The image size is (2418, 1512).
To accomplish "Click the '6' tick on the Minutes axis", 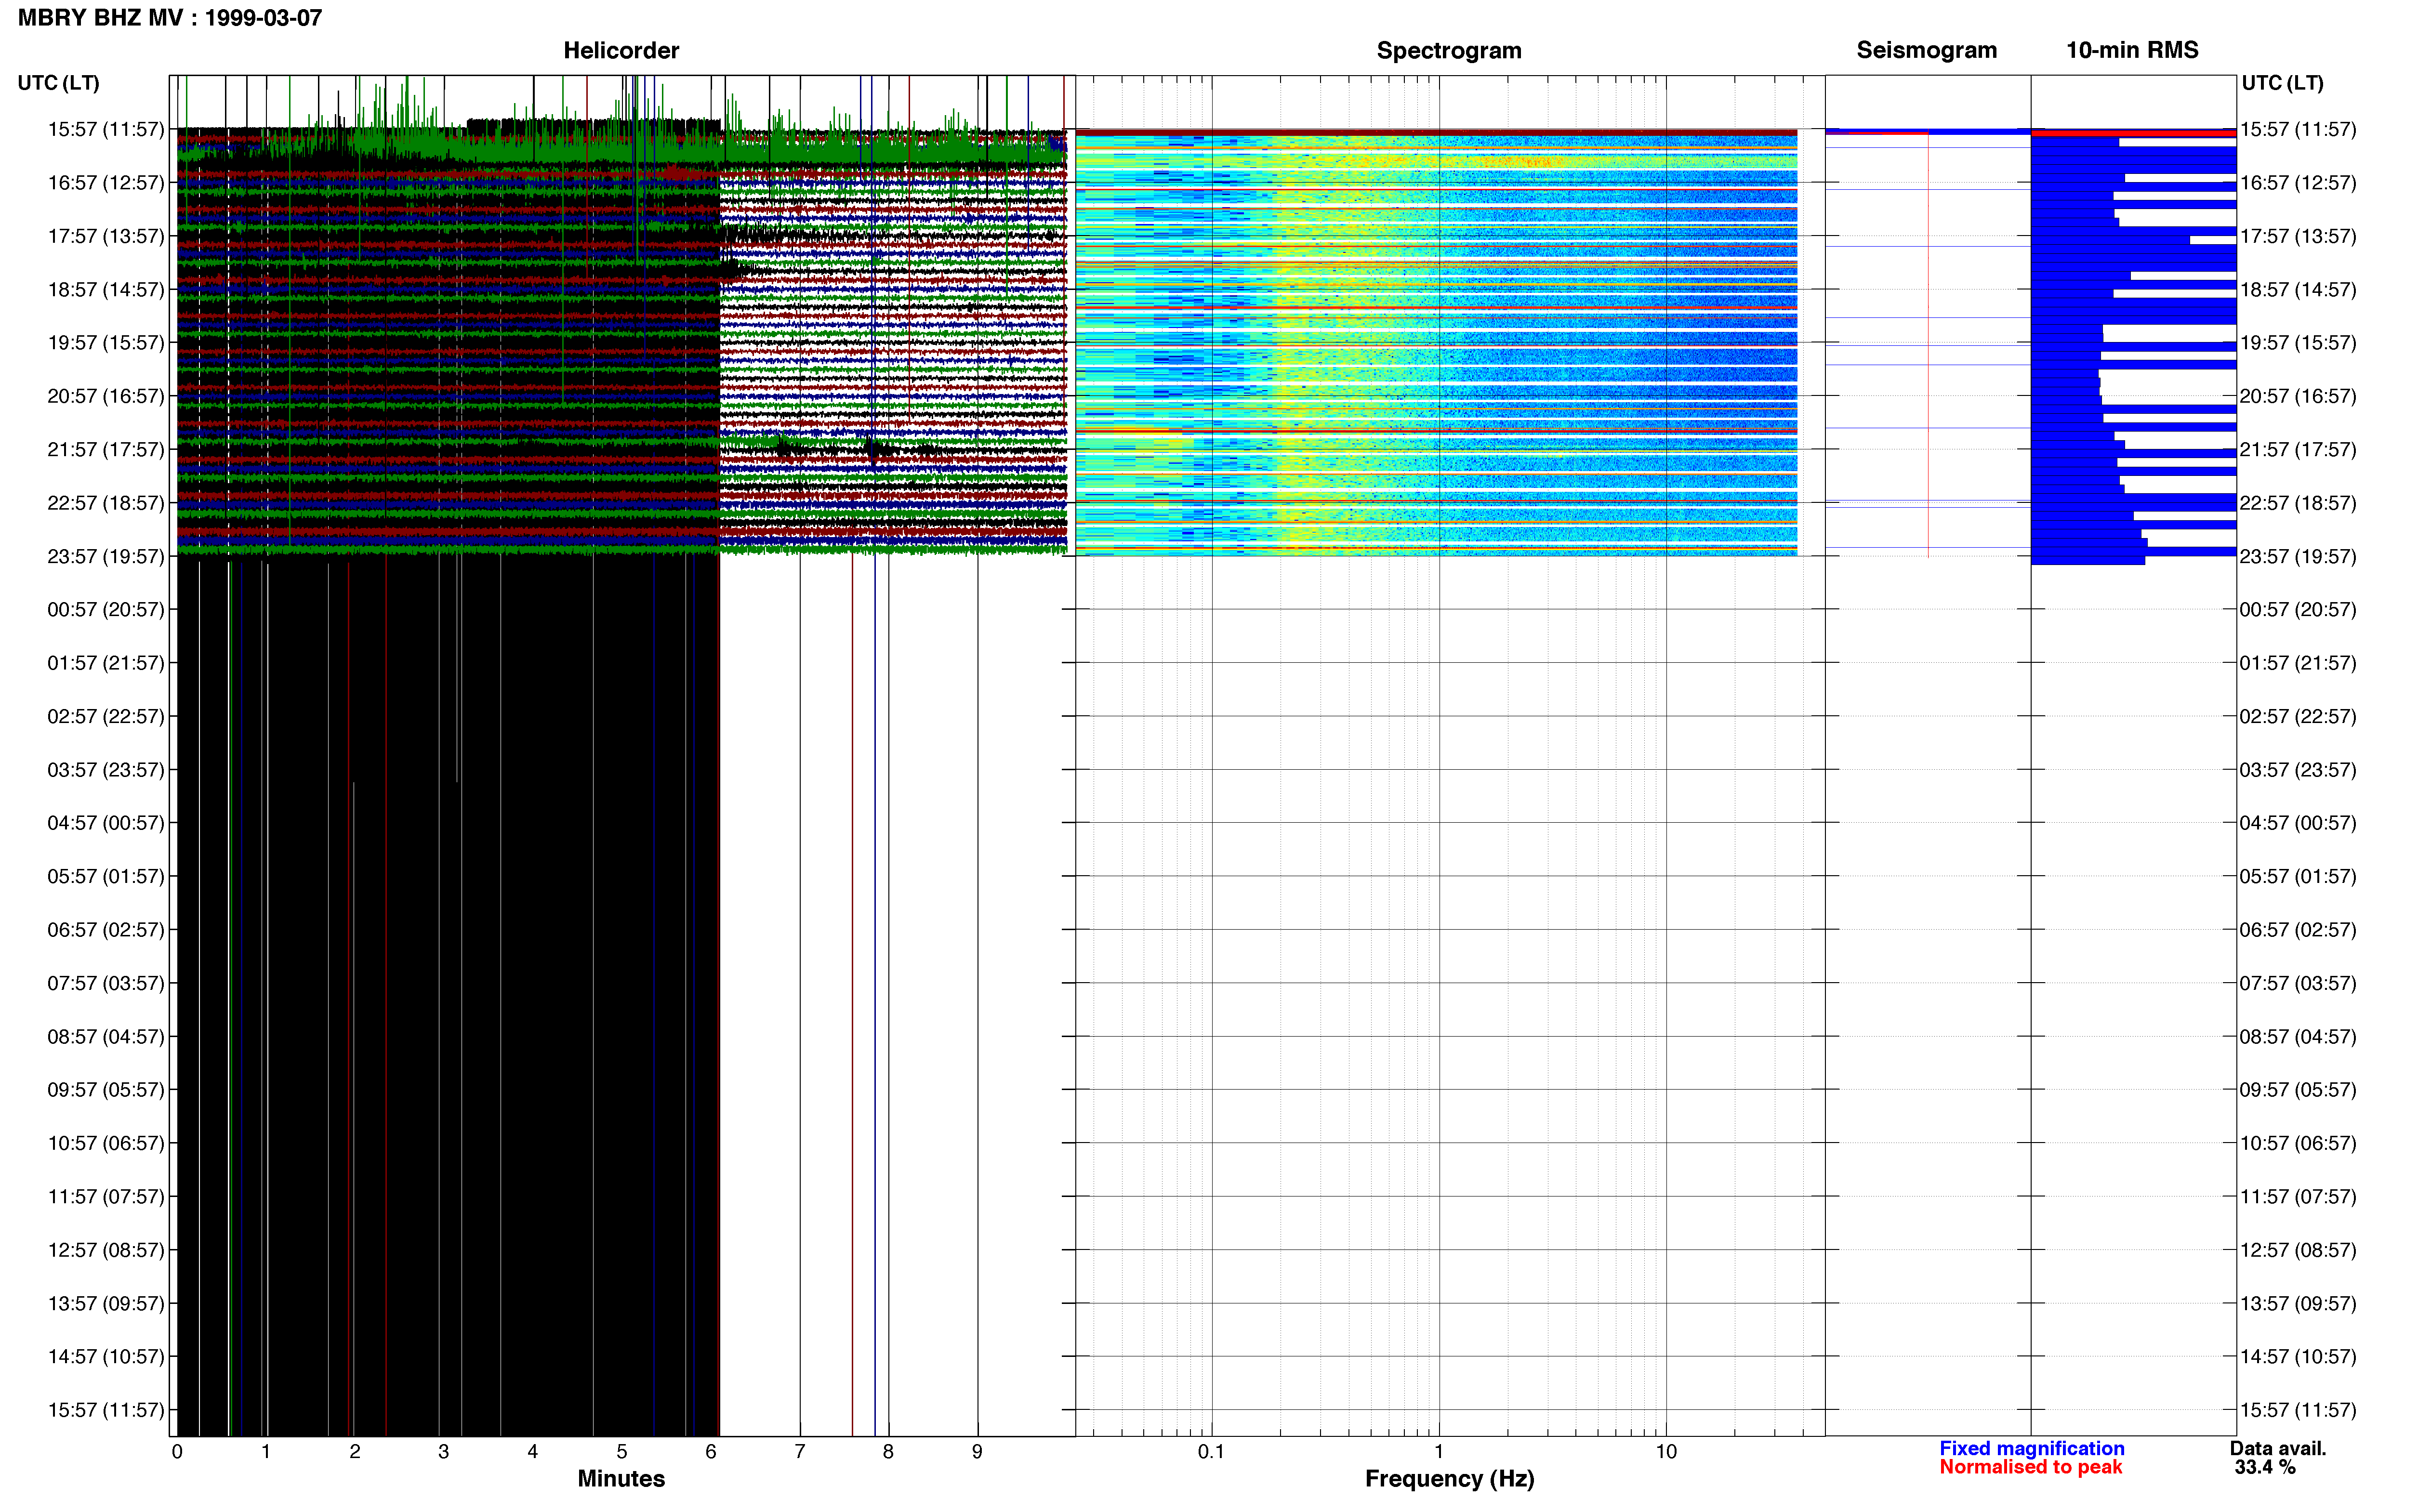I will tap(711, 1451).
